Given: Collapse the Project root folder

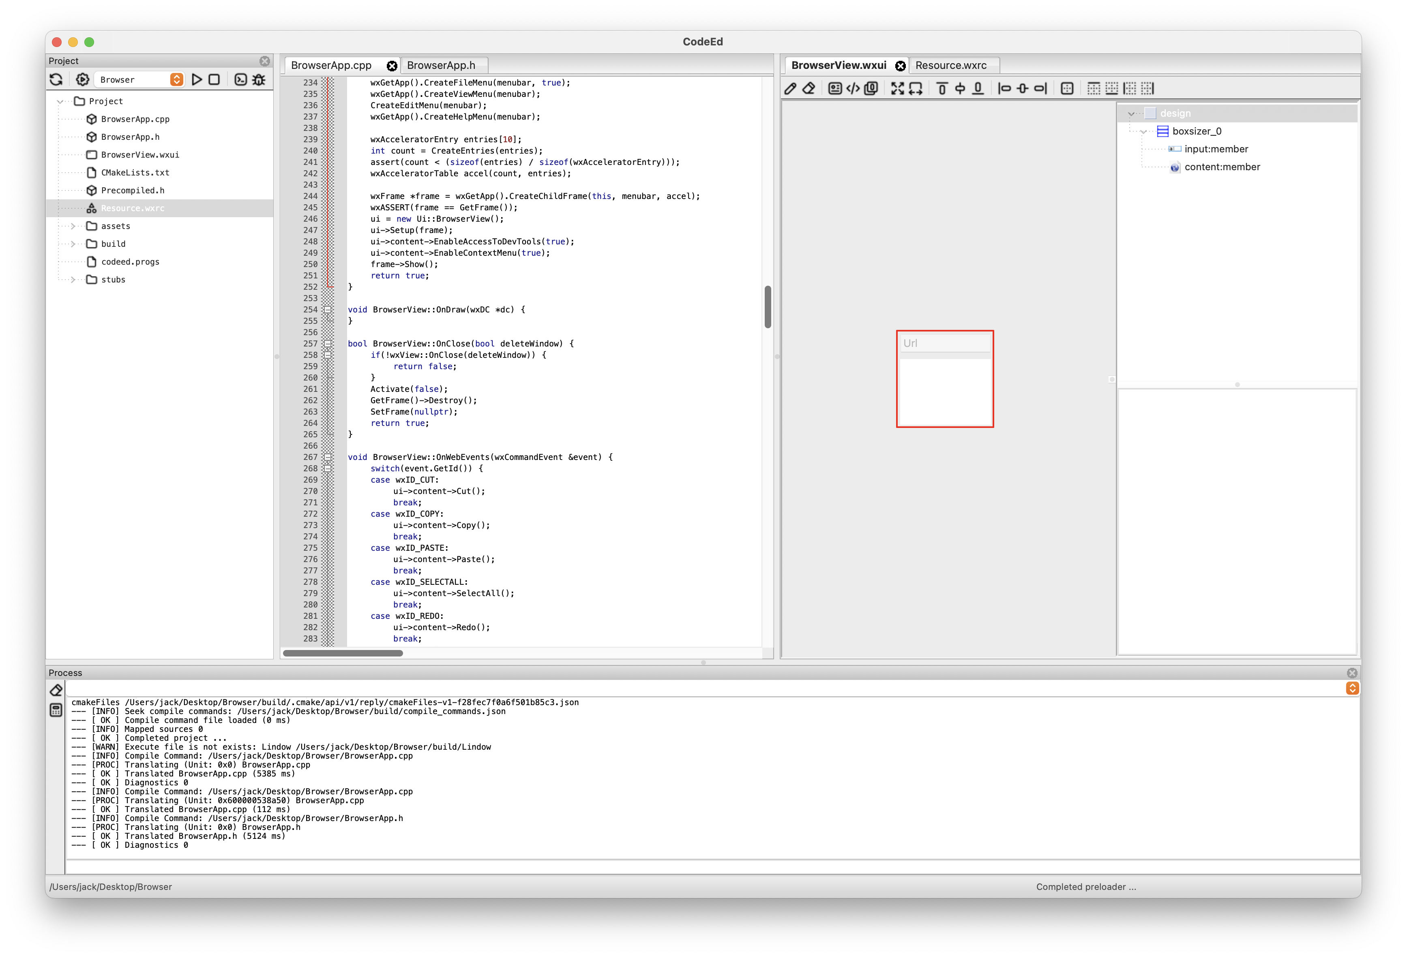Looking at the screenshot, I should (x=60, y=102).
